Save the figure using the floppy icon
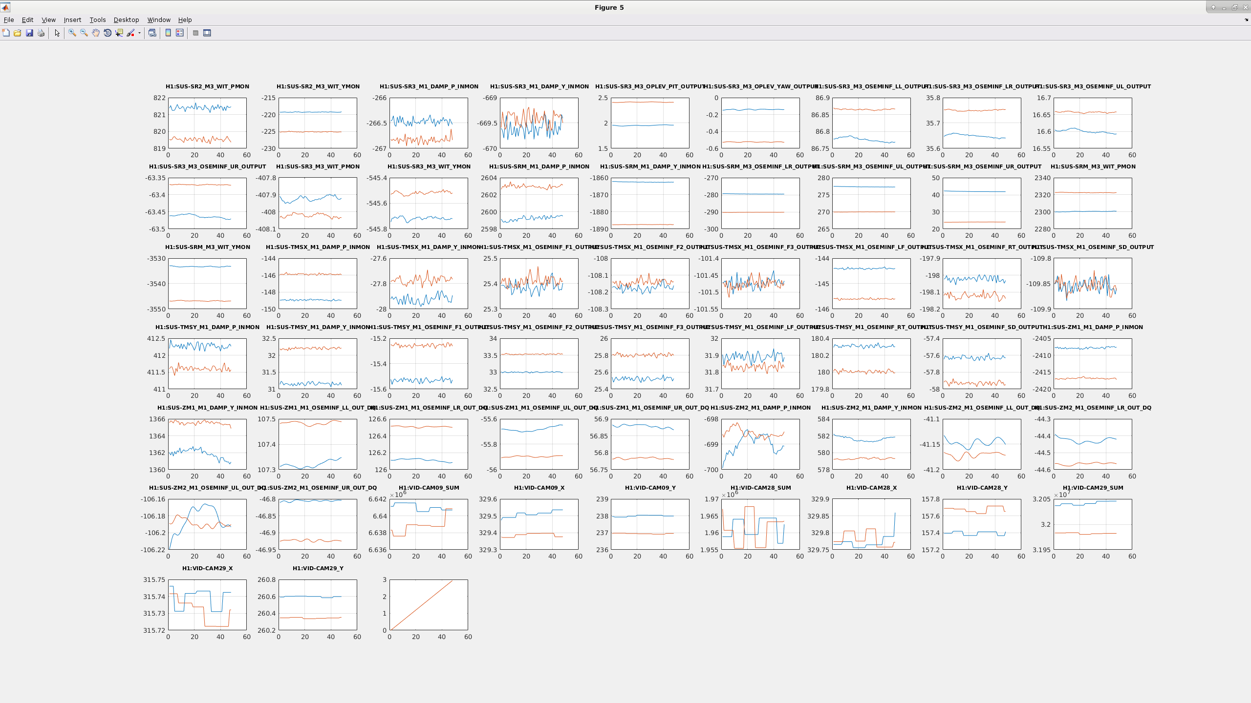This screenshot has height=703, width=1251. coord(29,33)
